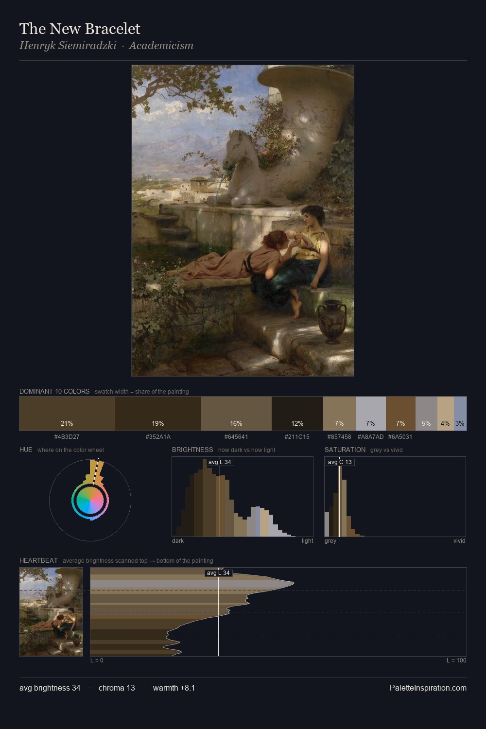Click the brightness histogram chart
Screen dimensions: 486x729
[243, 497]
